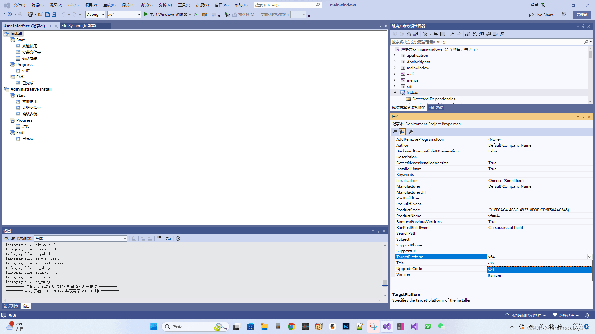Click the clock timestamp icon in Output panel
Viewport: 595px width, 334px height.
178,238
